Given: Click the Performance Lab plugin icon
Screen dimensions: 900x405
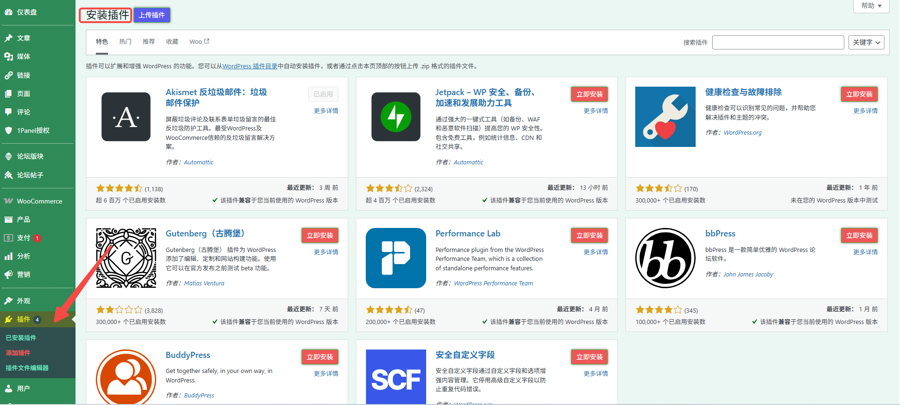Looking at the screenshot, I should pyautogui.click(x=395, y=258).
